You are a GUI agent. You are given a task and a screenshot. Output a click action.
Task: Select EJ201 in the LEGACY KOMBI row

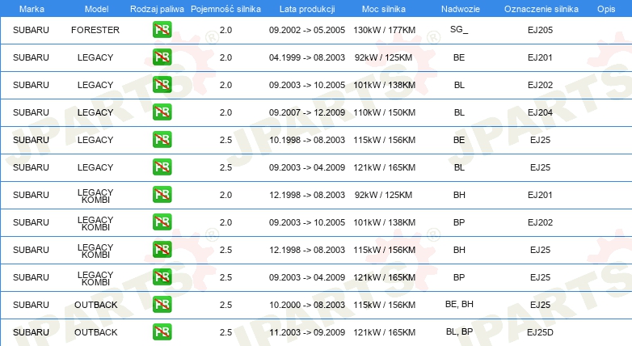coord(540,195)
